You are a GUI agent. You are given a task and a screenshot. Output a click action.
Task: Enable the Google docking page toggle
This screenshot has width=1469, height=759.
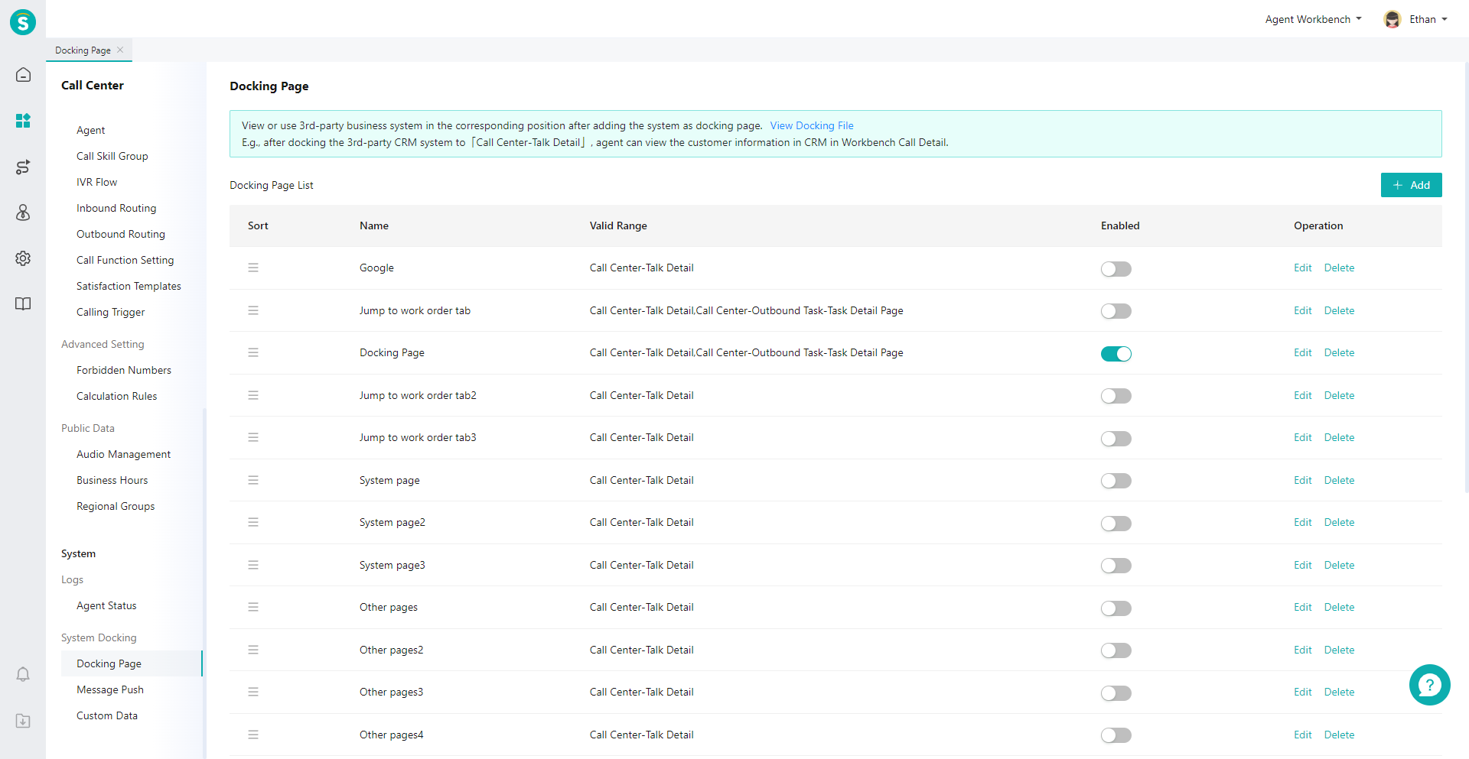point(1116,269)
